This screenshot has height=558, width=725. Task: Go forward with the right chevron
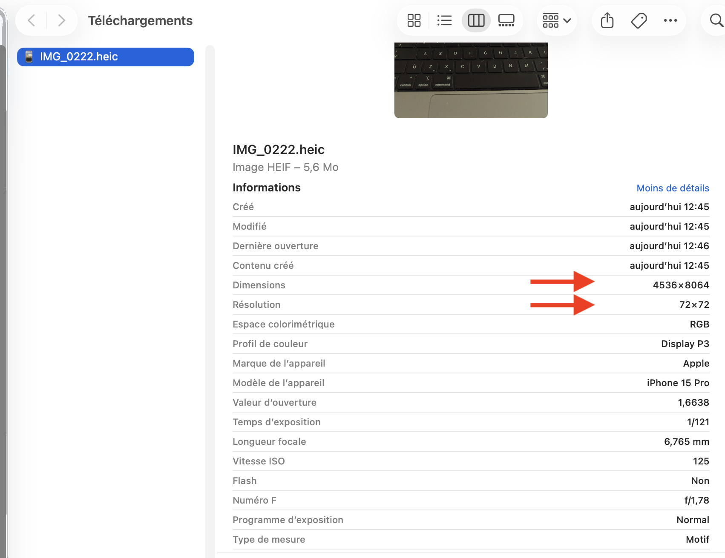[62, 20]
